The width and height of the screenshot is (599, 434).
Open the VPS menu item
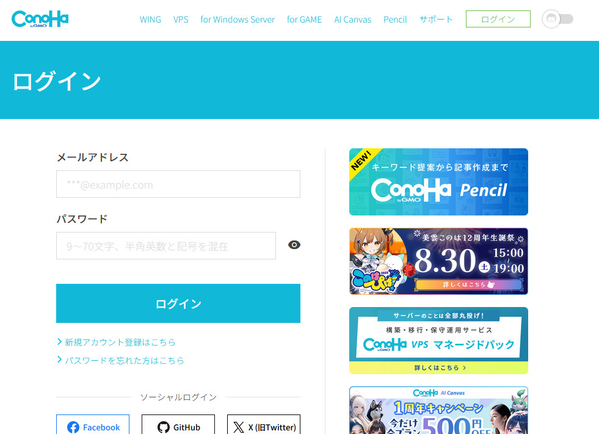[x=181, y=20]
